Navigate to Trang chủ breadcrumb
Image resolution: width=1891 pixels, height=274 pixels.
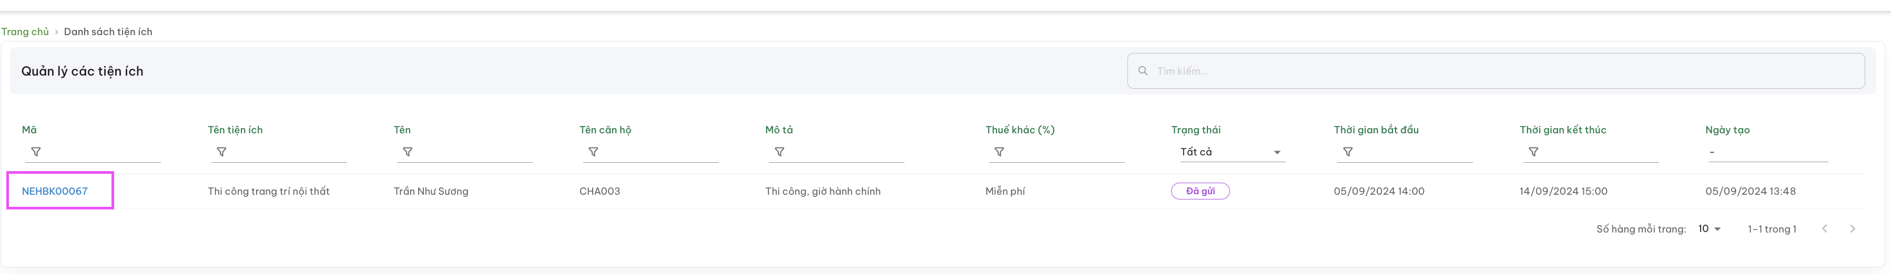(x=25, y=31)
